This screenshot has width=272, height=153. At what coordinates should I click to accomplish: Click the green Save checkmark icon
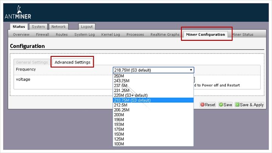pos(221,105)
